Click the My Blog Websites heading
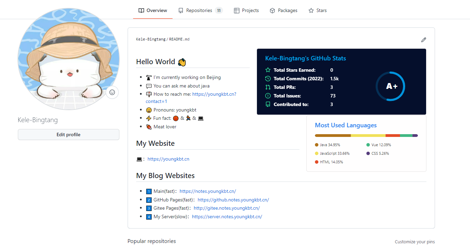470x245 pixels. tap(165, 176)
